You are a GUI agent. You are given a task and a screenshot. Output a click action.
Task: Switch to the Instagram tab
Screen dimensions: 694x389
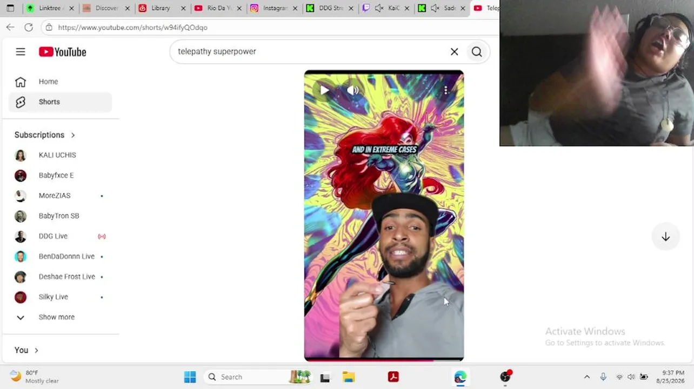[x=274, y=8]
